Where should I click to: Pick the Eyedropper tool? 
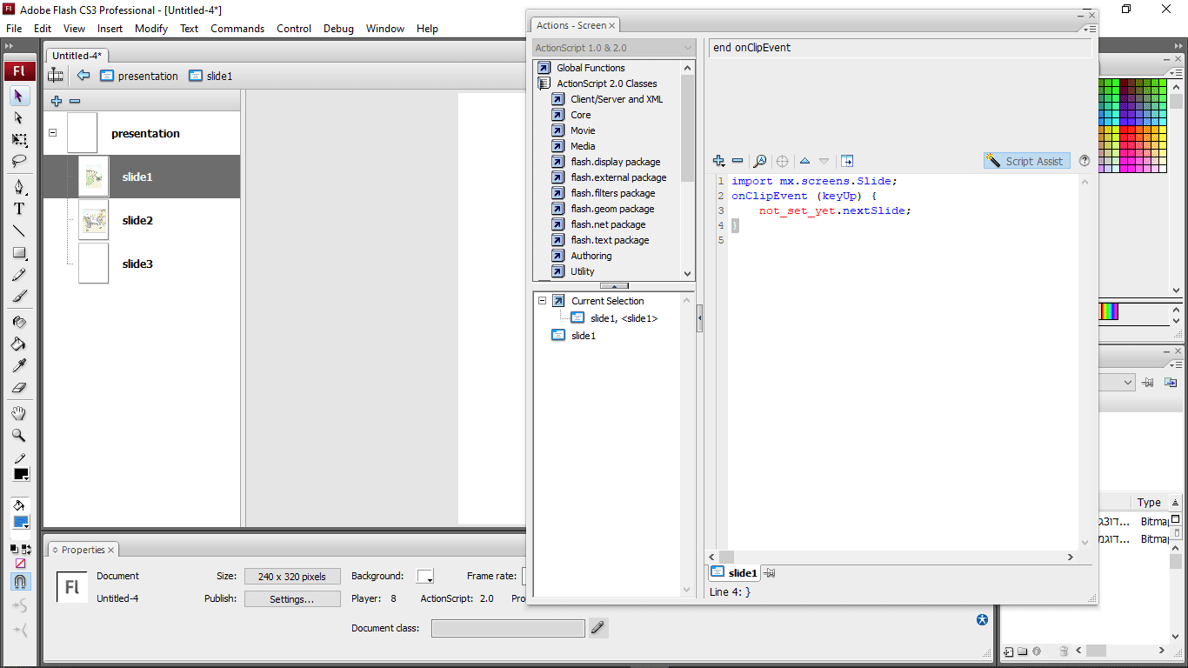[x=18, y=365]
